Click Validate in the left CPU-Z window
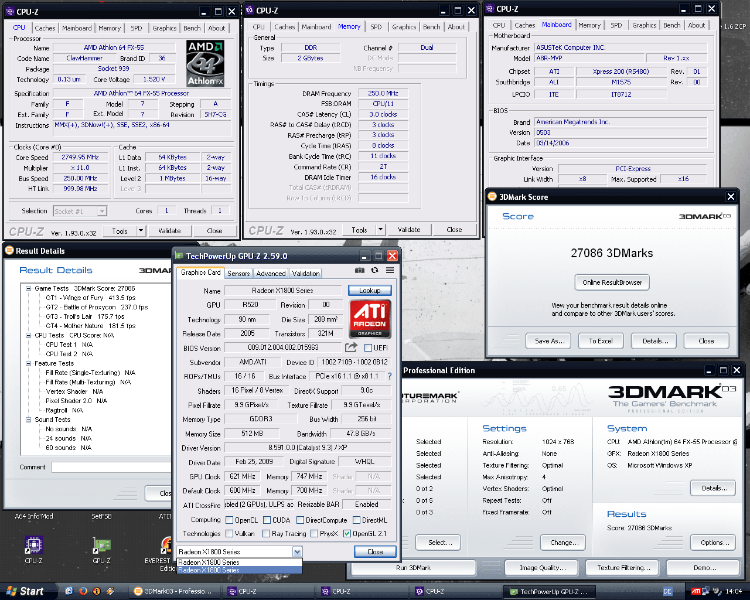 click(x=169, y=231)
